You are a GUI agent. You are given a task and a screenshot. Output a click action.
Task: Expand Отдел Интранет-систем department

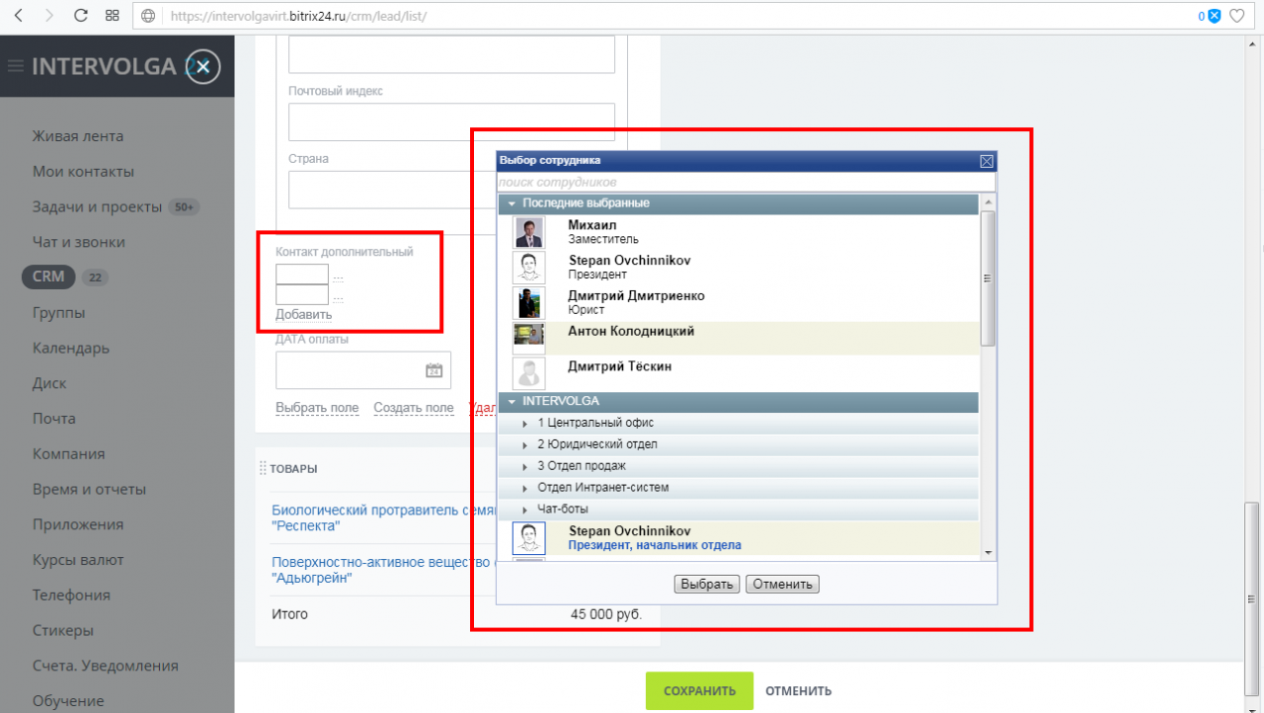click(x=525, y=488)
